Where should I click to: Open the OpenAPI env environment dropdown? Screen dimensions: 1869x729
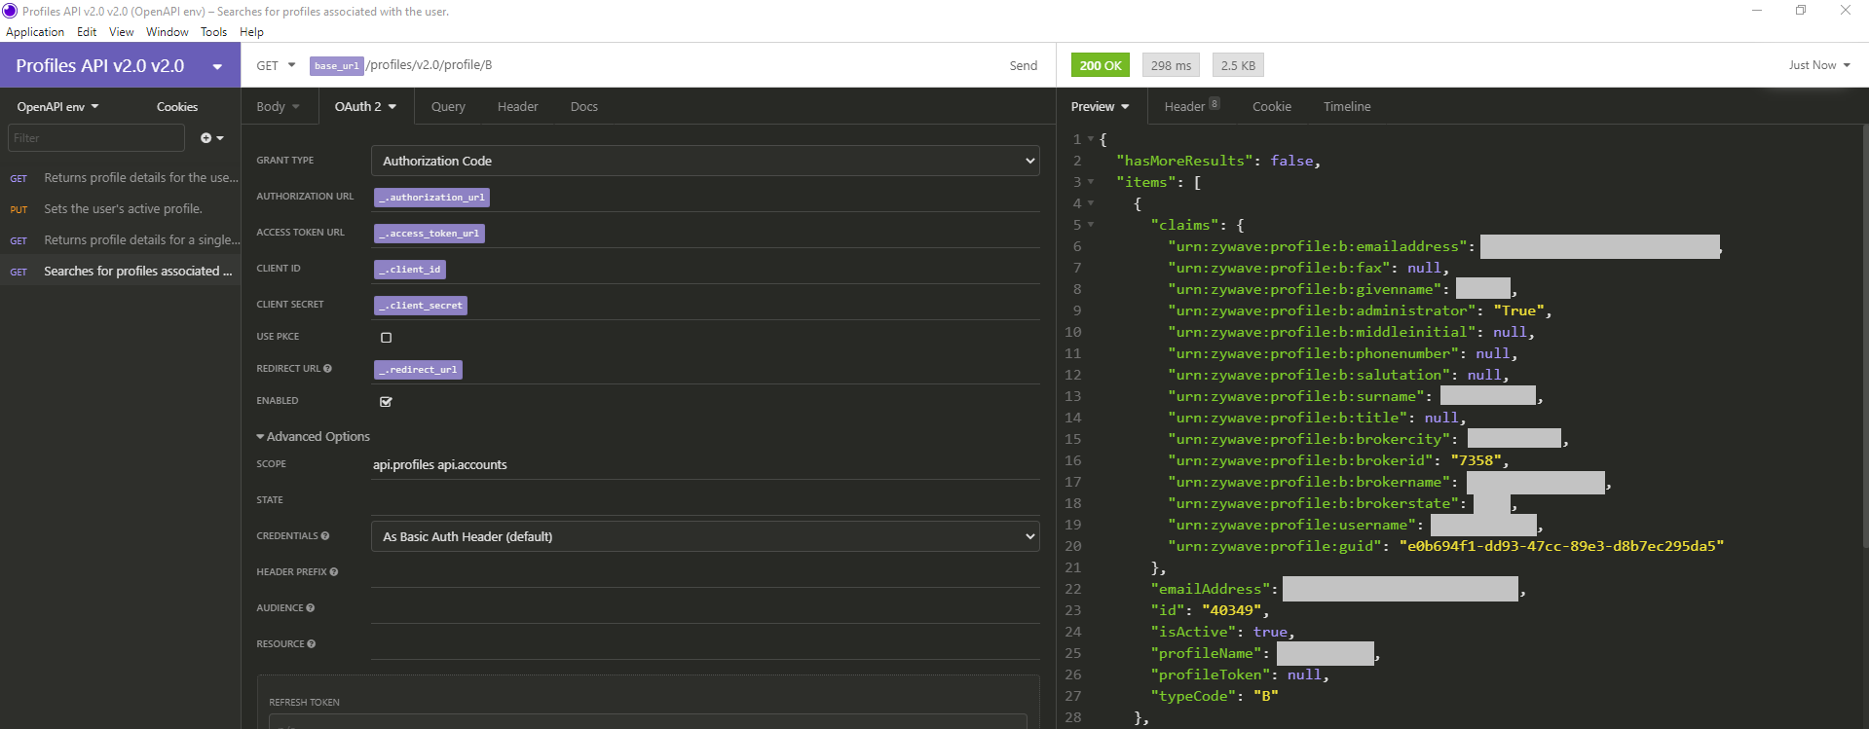(x=58, y=107)
